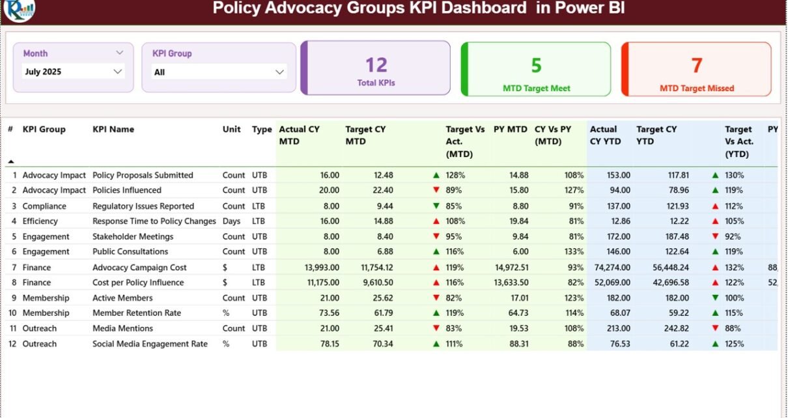Open the Month dropdown showing July 2025
The width and height of the screenshot is (788, 418).
point(73,72)
